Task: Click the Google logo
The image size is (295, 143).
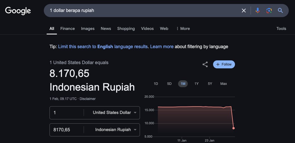Action: tap(18, 11)
